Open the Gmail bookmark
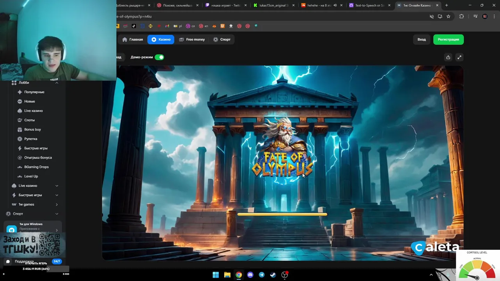The width and height of the screenshot is (500, 281). [167, 26]
